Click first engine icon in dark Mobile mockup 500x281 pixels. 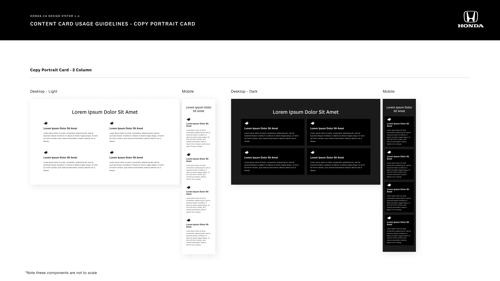(x=389, y=119)
